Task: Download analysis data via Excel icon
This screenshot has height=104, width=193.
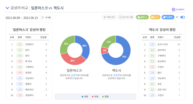Action: (173, 10)
